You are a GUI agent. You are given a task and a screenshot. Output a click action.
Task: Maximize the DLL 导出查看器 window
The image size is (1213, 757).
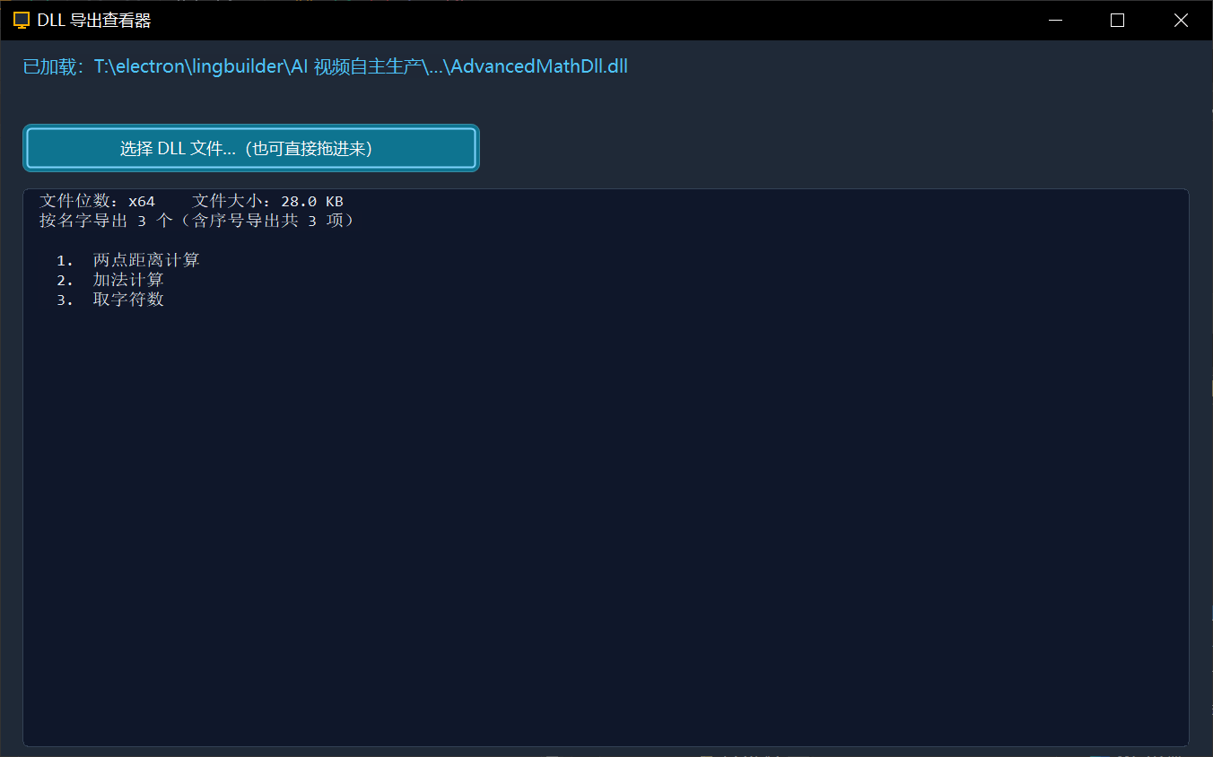[1118, 20]
